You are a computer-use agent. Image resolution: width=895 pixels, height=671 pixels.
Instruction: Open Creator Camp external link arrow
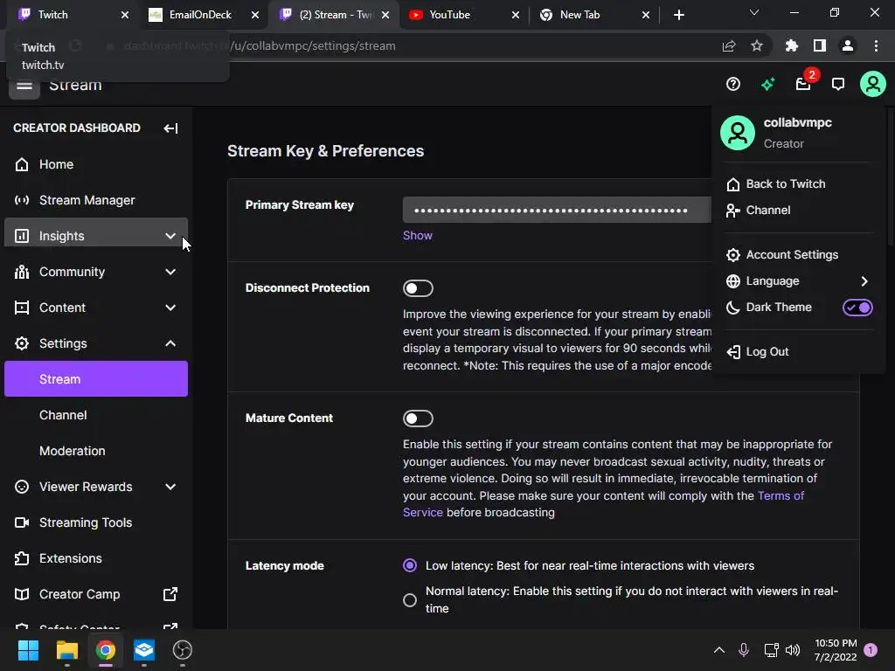point(170,594)
